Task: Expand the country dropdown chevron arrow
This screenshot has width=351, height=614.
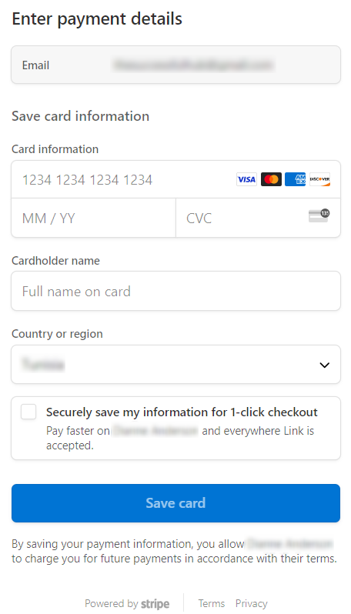Action: coord(324,365)
